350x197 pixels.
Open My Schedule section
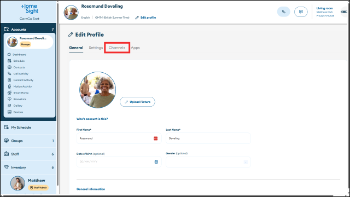click(x=29, y=128)
